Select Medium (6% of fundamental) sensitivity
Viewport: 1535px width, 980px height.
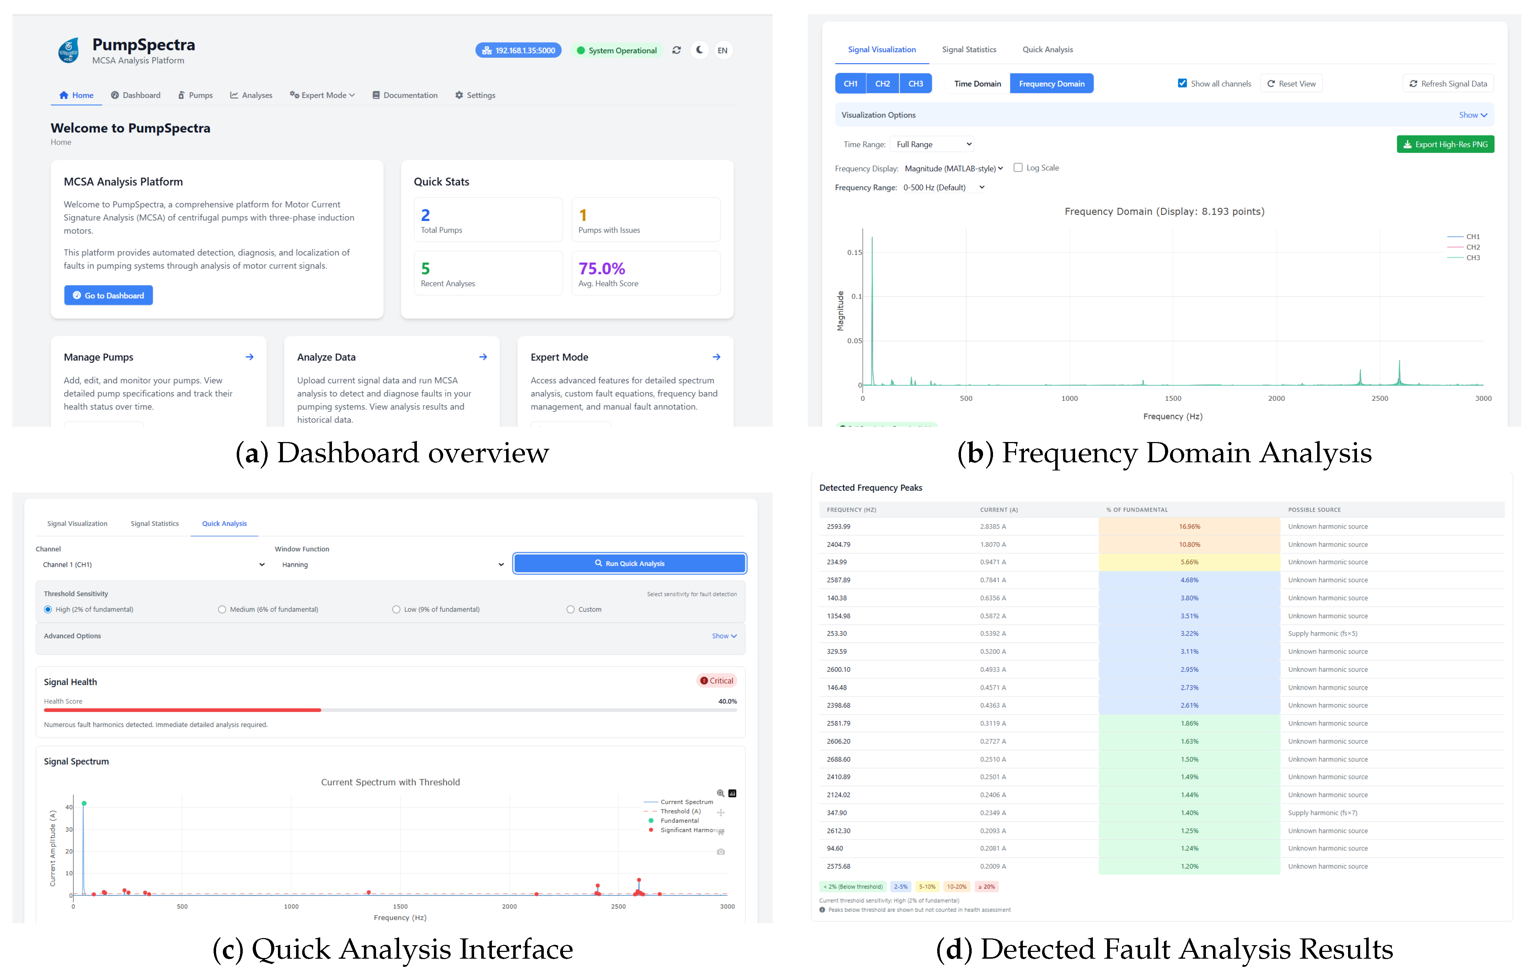click(x=222, y=610)
